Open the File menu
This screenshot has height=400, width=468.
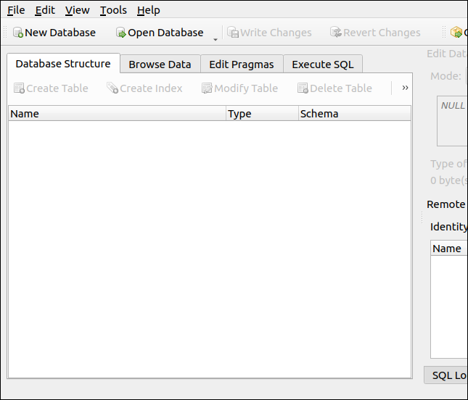[16, 10]
